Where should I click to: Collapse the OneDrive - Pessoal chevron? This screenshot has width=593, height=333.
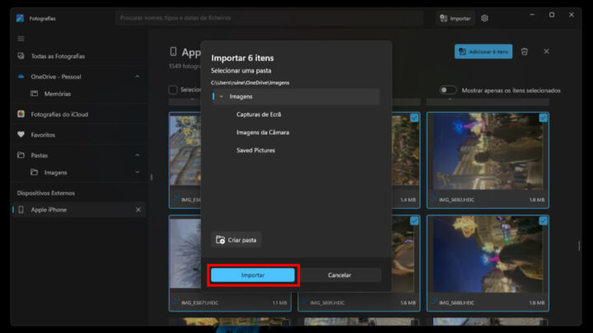coord(138,76)
